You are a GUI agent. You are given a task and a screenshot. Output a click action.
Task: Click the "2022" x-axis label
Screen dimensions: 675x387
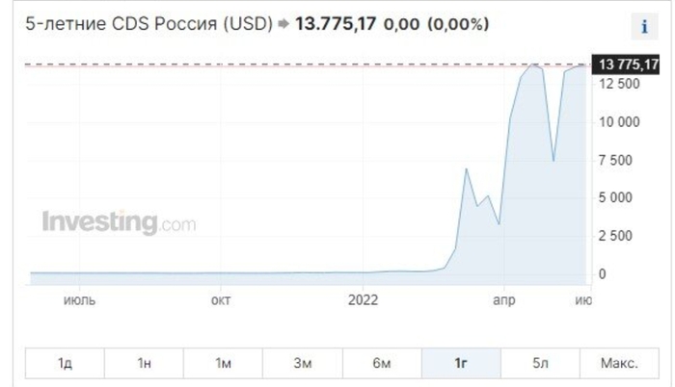pos(363,300)
